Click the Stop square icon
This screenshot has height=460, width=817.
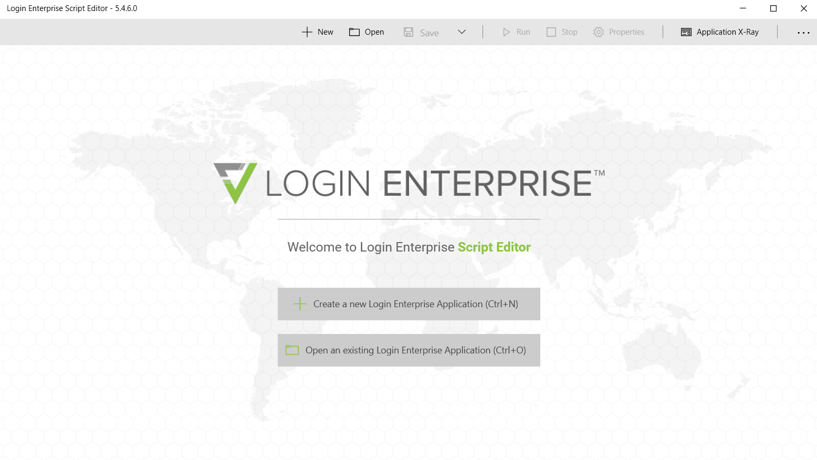pos(551,32)
